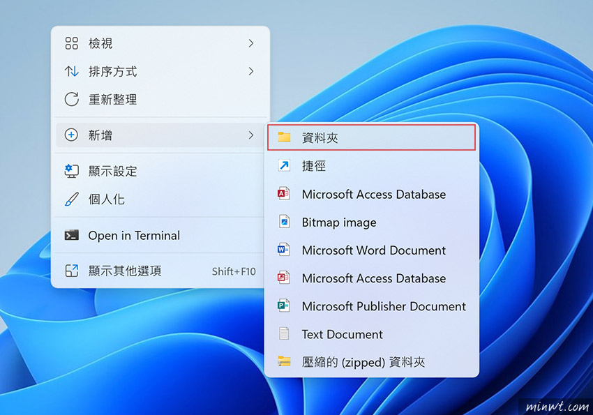The width and height of the screenshot is (593, 415).
Task: Create a new Text Document
Action: [371, 334]
